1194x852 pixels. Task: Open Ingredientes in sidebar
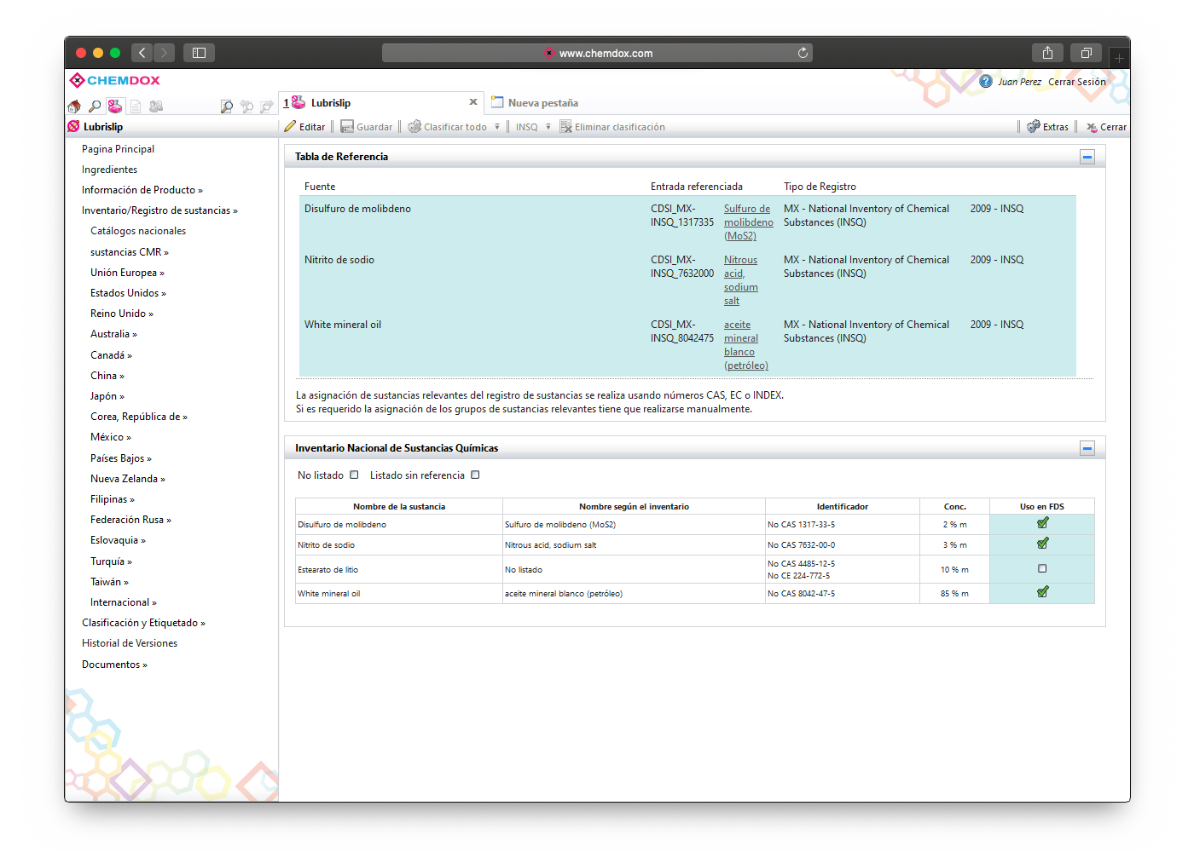(x=109, y=170)
